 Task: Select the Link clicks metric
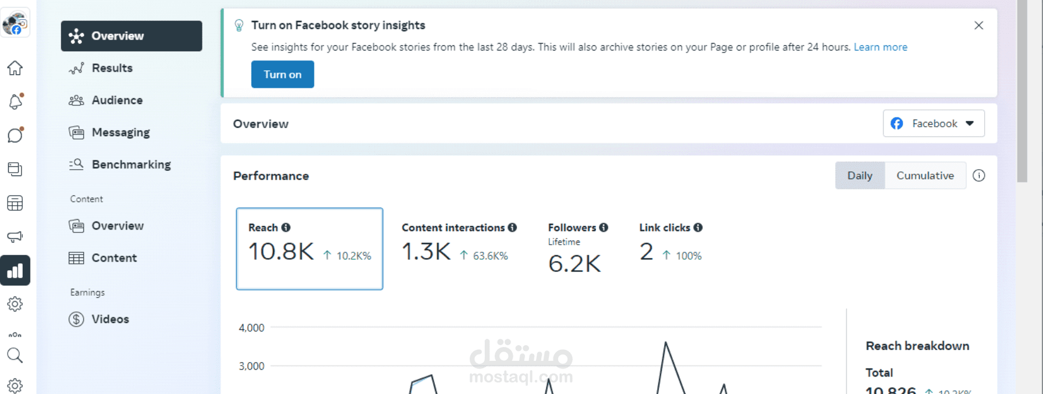[670, 244]
